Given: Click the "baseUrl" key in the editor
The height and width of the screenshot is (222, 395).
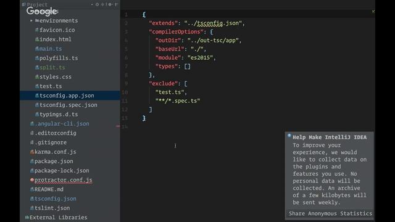Looking at the screenshot, I should pos(170,49).
